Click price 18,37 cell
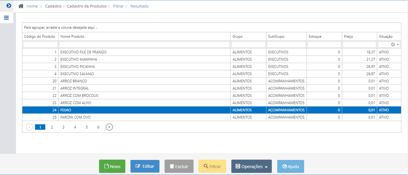This screenshot has width=408, height=175. pos(359,52)
